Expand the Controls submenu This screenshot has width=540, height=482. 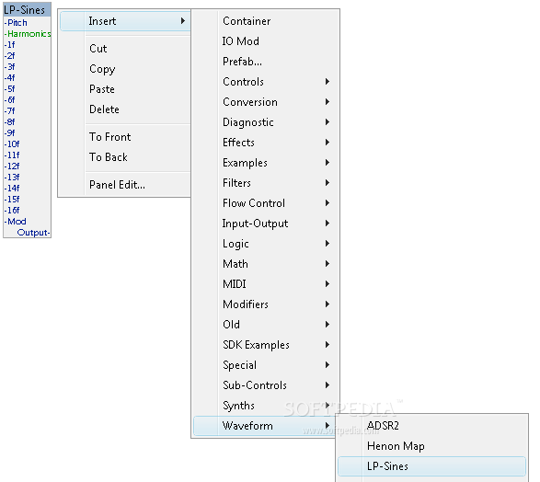(x=265, y=82)
